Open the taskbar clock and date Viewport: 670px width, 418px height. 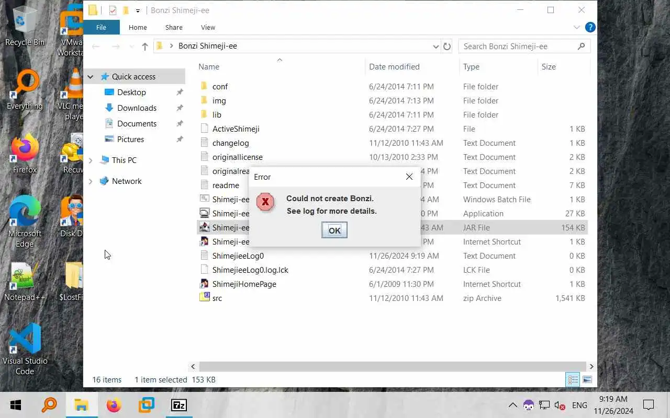pos(613,405)
